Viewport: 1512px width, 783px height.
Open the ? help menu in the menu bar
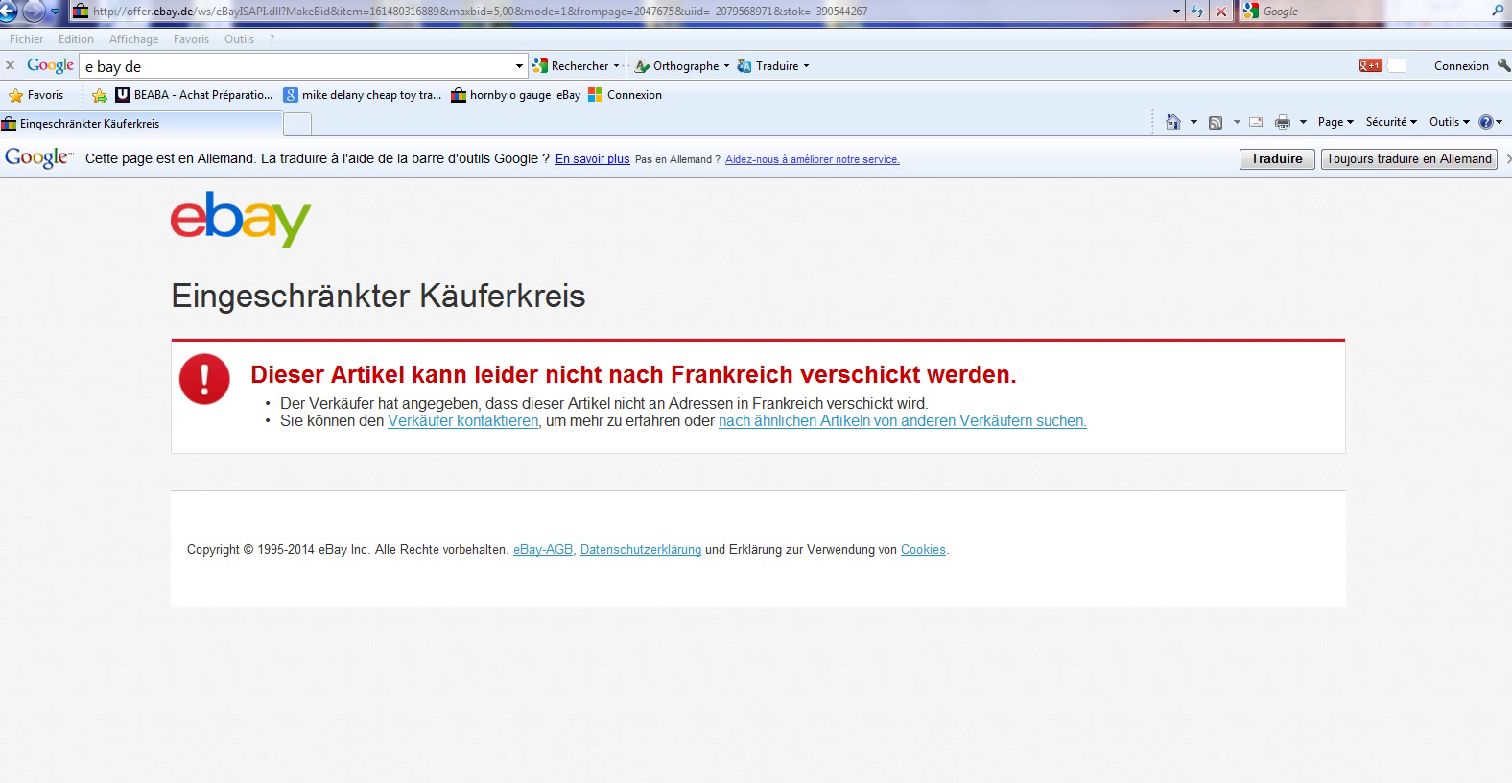pos(272,39)
